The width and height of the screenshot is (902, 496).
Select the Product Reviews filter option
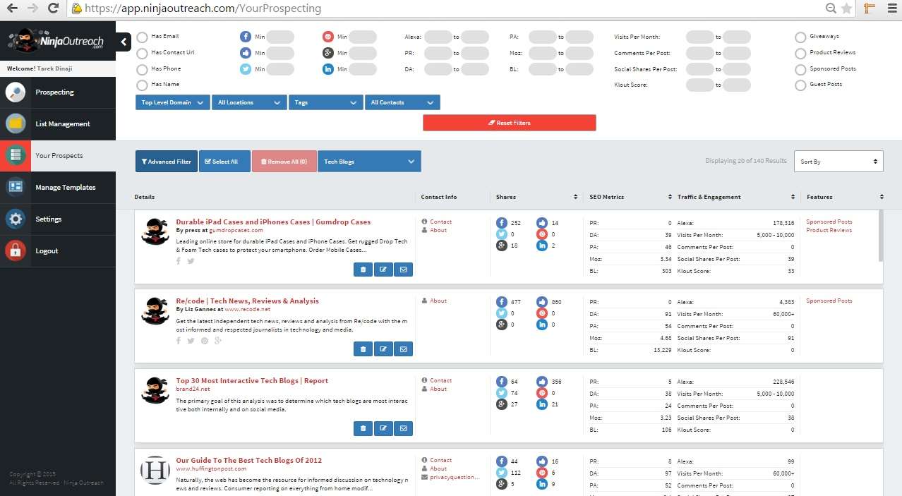point(800,53)
